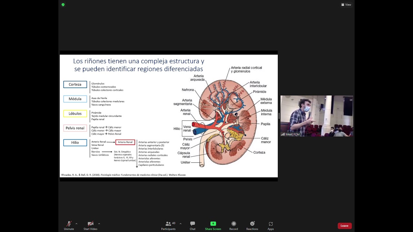
Task: Click the Lóbulos box on slide
Action: click(75, 113)
